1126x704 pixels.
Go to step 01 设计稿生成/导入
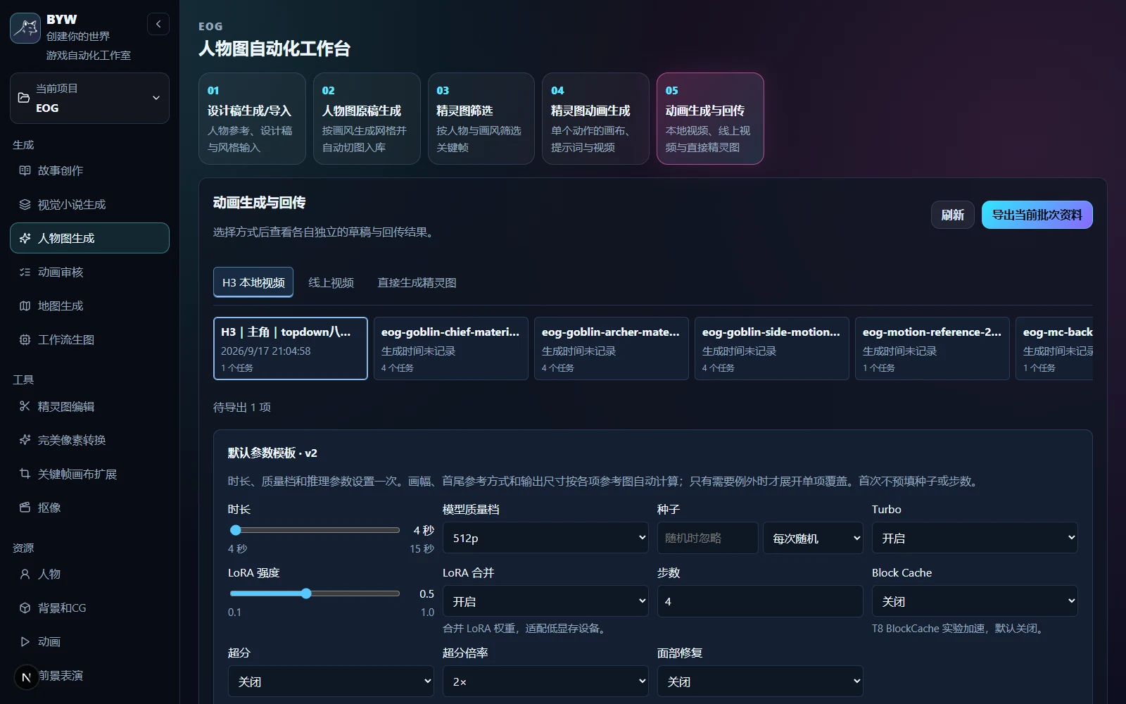[252, 118]
